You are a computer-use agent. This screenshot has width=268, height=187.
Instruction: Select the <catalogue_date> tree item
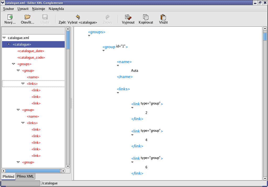[31, 51]
